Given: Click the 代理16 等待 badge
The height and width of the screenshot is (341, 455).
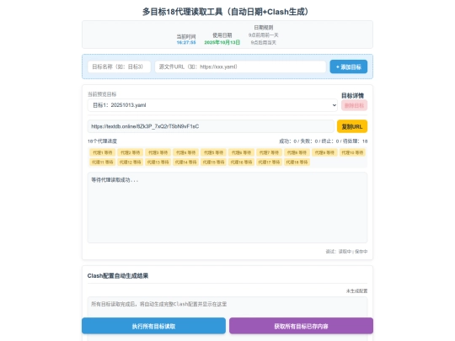Looking at the screenshot, I should (241, 163).
